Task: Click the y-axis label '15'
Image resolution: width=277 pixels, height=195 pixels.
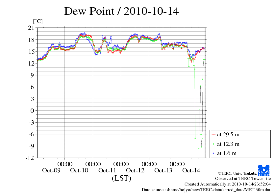Action: 31,51
